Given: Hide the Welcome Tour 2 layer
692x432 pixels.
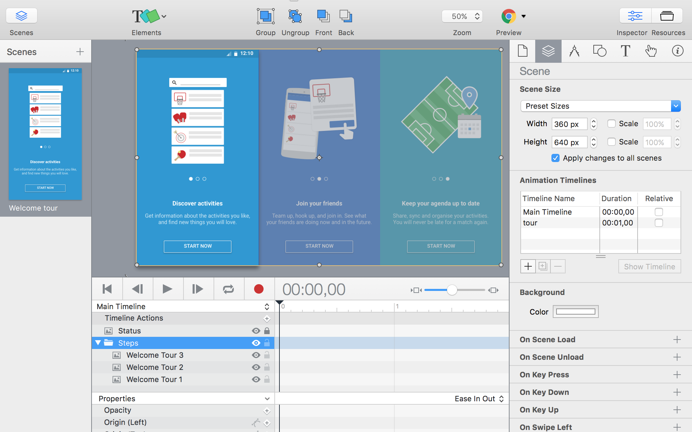Looking at the screenshot, I should [256, 367].
